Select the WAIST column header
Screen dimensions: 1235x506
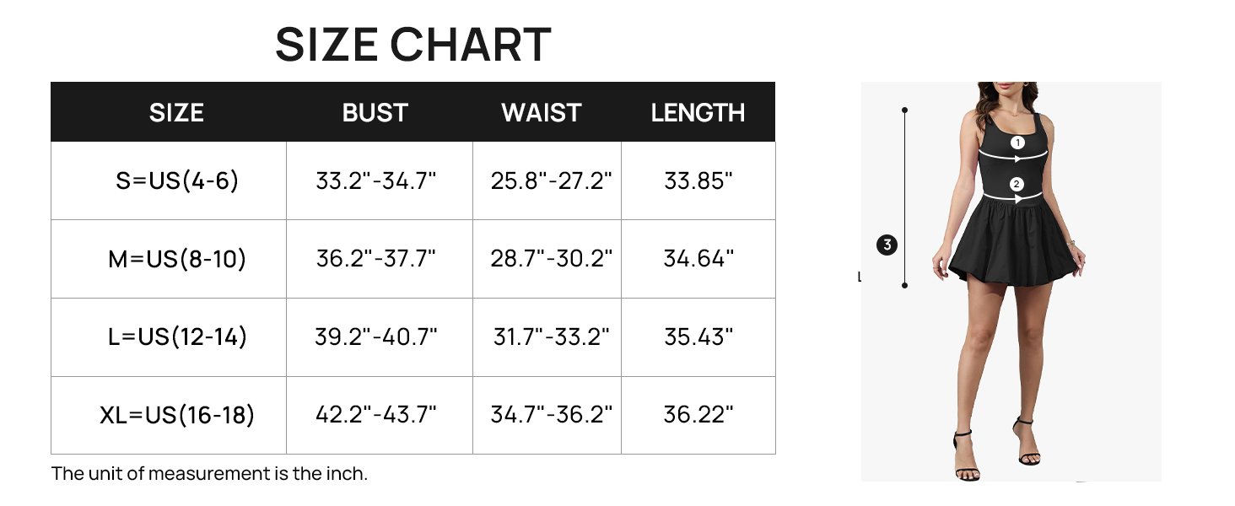click(x=542, y=112)
